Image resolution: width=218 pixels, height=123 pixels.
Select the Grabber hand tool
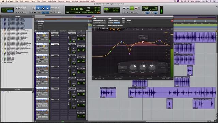[x=48, y=8]
